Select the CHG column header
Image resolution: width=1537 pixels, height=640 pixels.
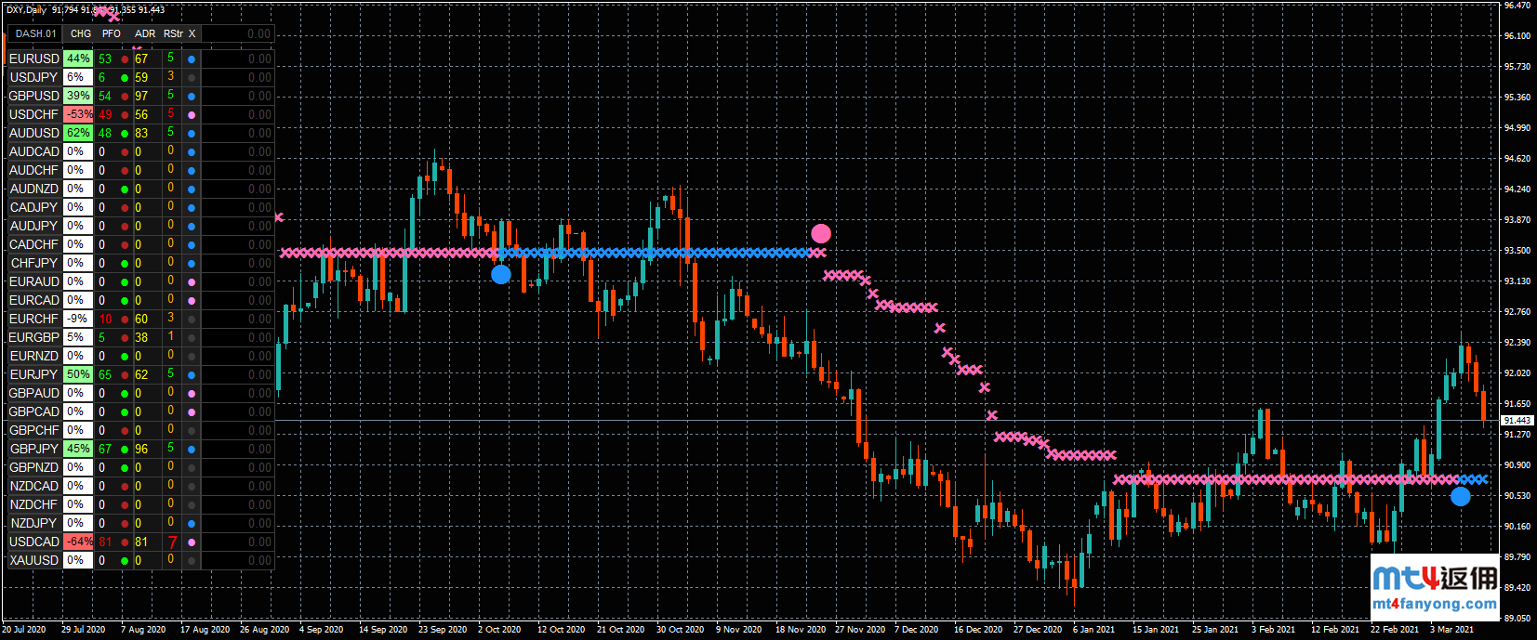coord(81,33)
